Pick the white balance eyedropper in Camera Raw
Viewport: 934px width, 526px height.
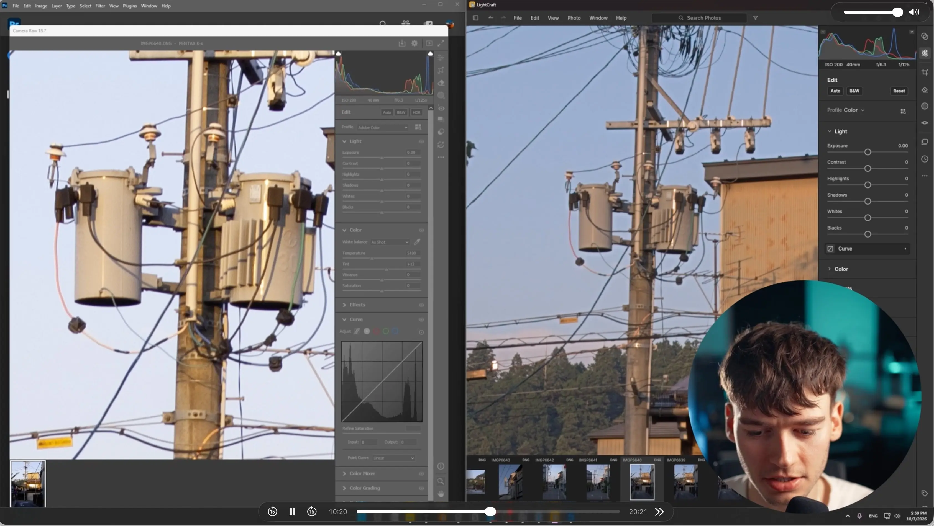click(417, 242)
